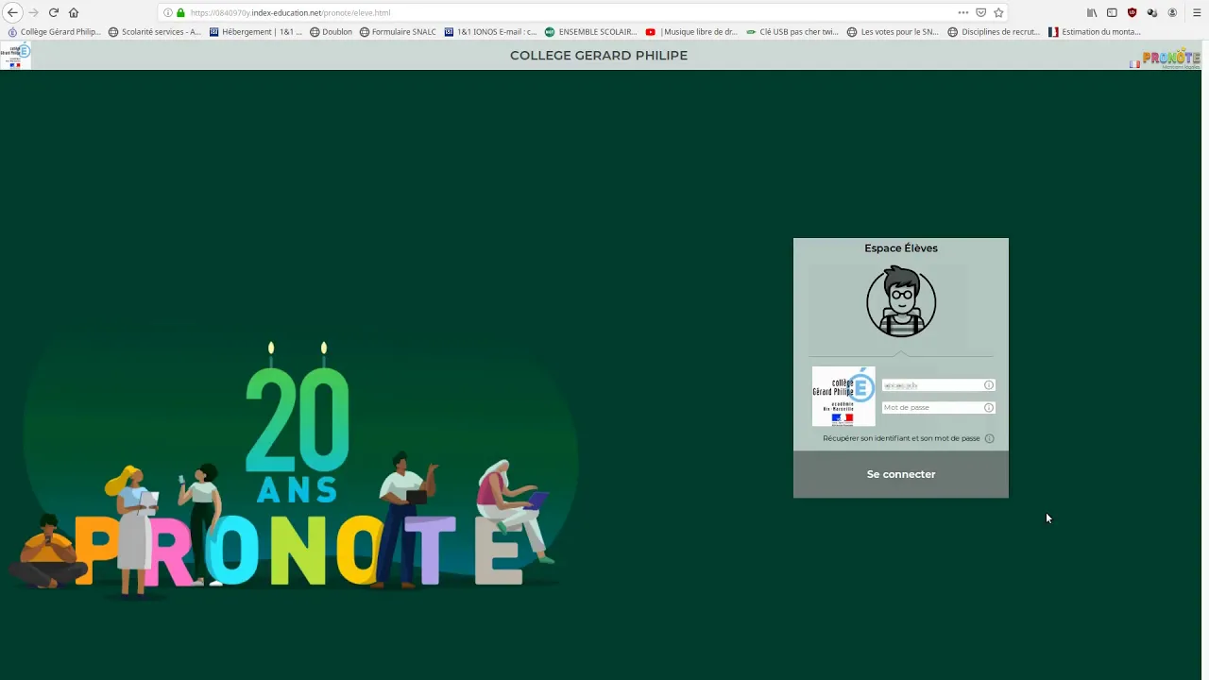Click the browser address bar URL
Viewport: 1209px width, 680px height.
coord(290,12)
